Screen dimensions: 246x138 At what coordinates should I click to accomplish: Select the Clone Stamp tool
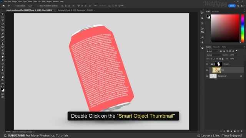pyautogui.click(x=3, y=44)
